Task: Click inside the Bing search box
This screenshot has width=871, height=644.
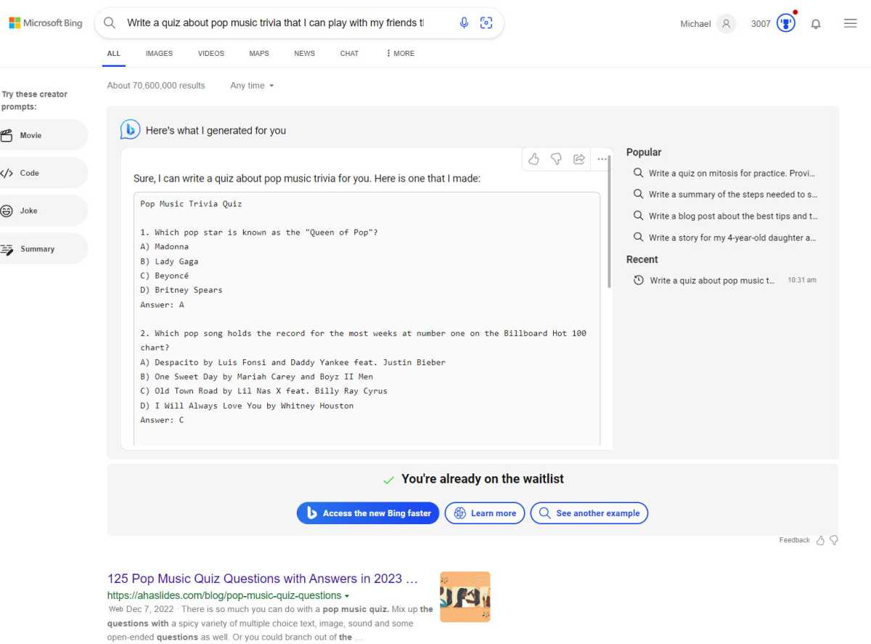Action: click(276, 23)
